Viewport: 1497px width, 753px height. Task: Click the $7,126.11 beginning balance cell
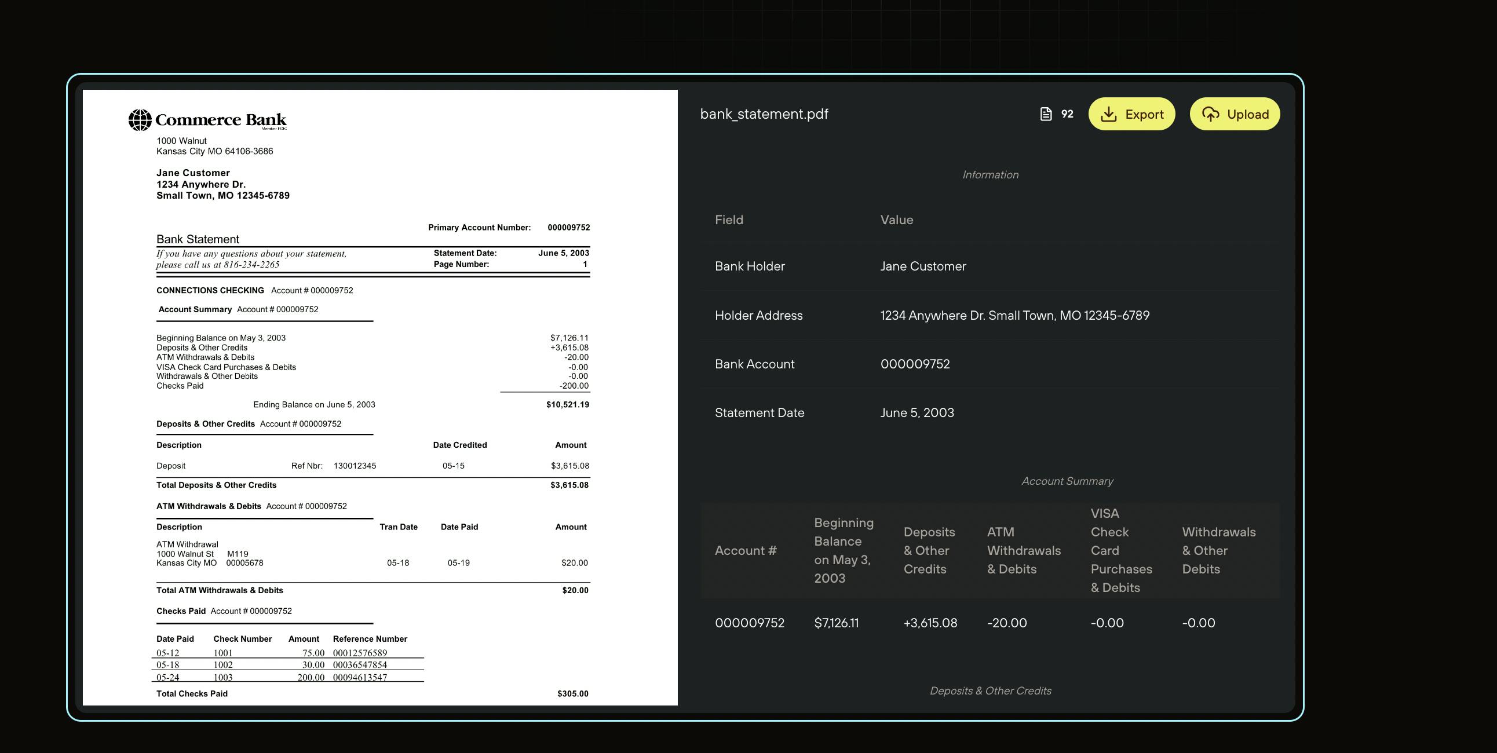point(836,623)
